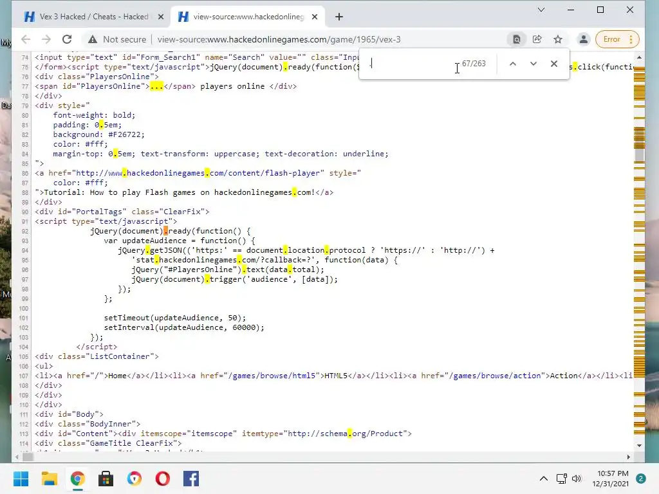Launch Brave browser from the taskbar
This screenshot has width=659, height=494.
point(135,479)
